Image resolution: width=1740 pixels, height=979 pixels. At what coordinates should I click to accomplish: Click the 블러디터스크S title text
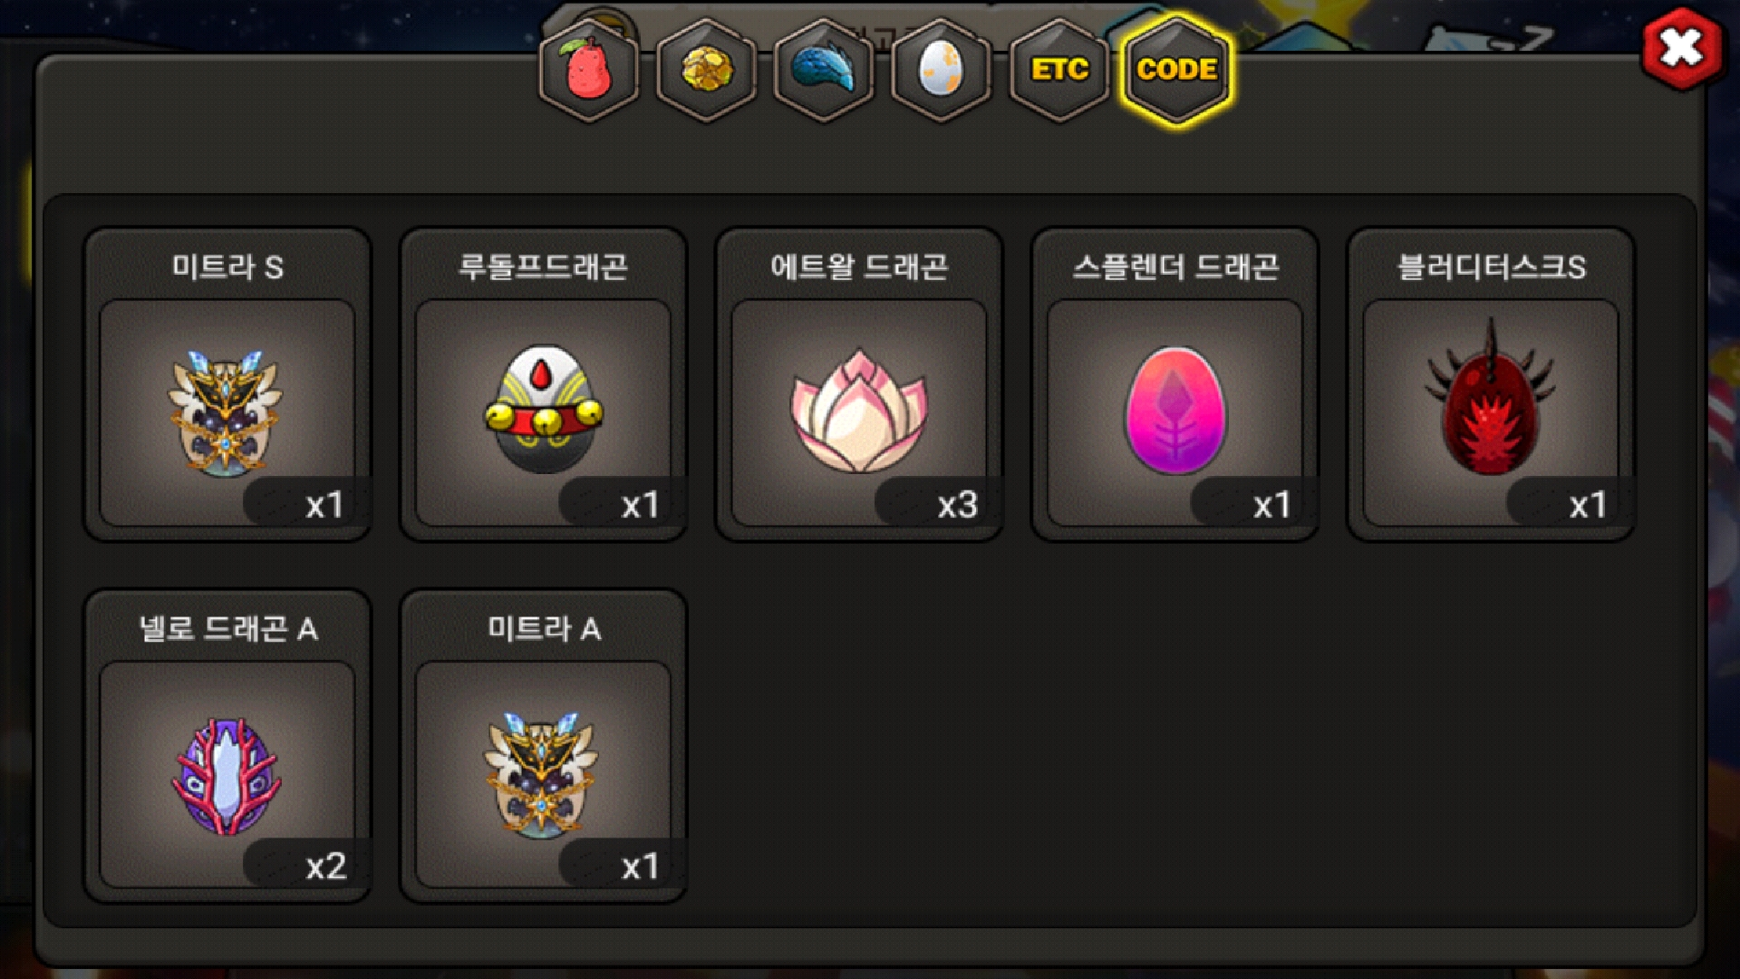coord(1491,267)
